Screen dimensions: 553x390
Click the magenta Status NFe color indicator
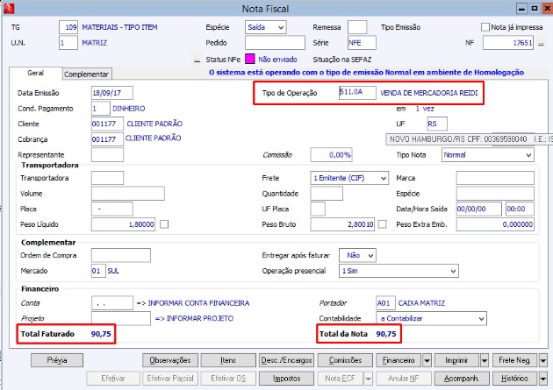tap(249, 59)
